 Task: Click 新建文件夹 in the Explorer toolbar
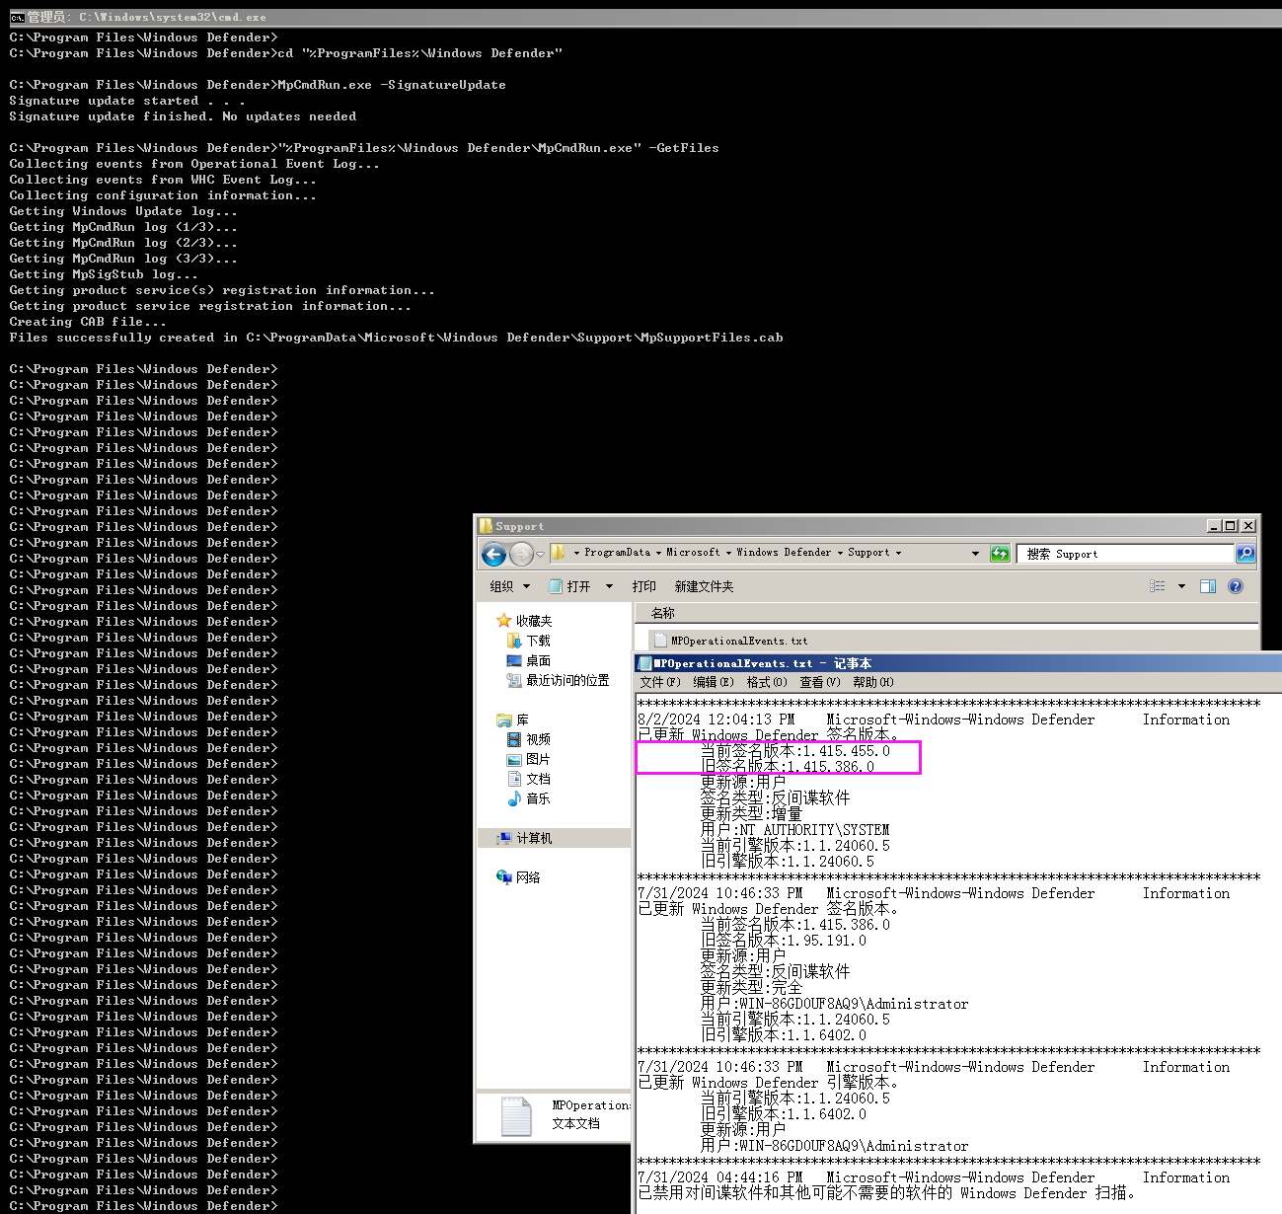[704, 586]
